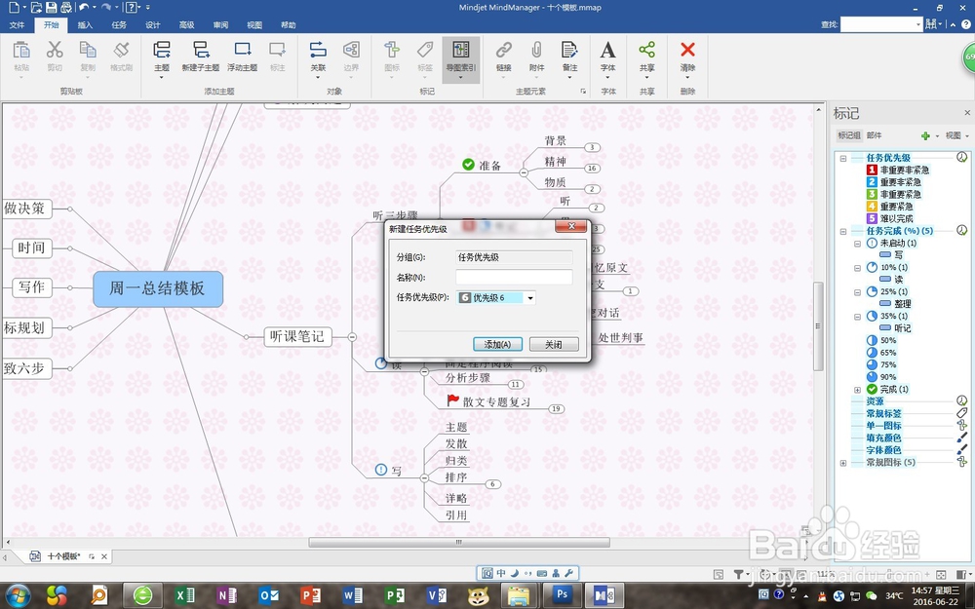Expand the 完成 (1) tree node
Screen dimensions: 975x609
[857, 390]
